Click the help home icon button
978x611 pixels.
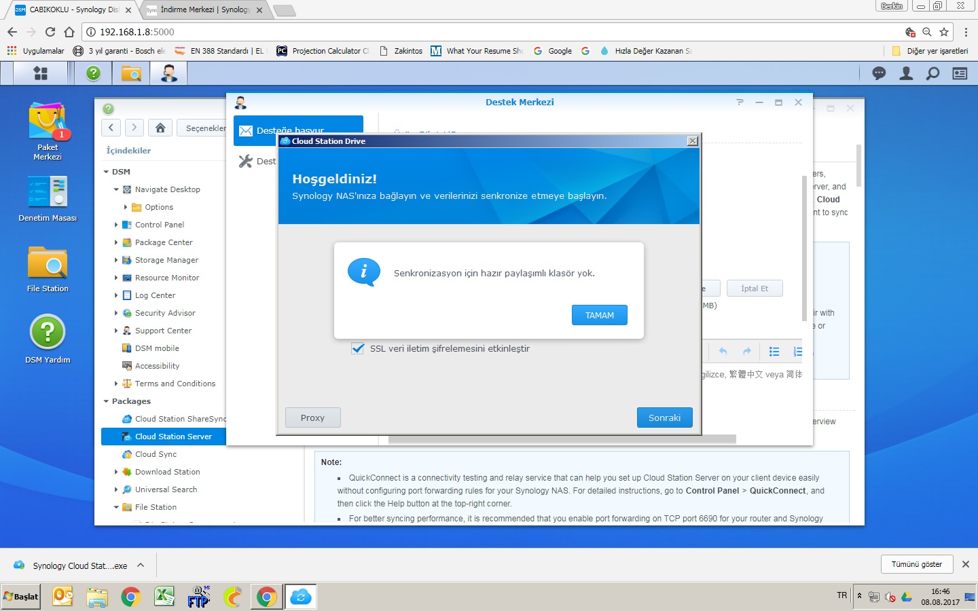pyautogui.click(x=160, y=128)
